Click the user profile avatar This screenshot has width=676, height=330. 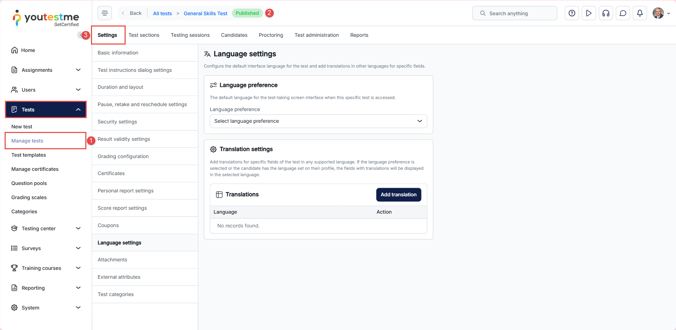coord(658,13)
